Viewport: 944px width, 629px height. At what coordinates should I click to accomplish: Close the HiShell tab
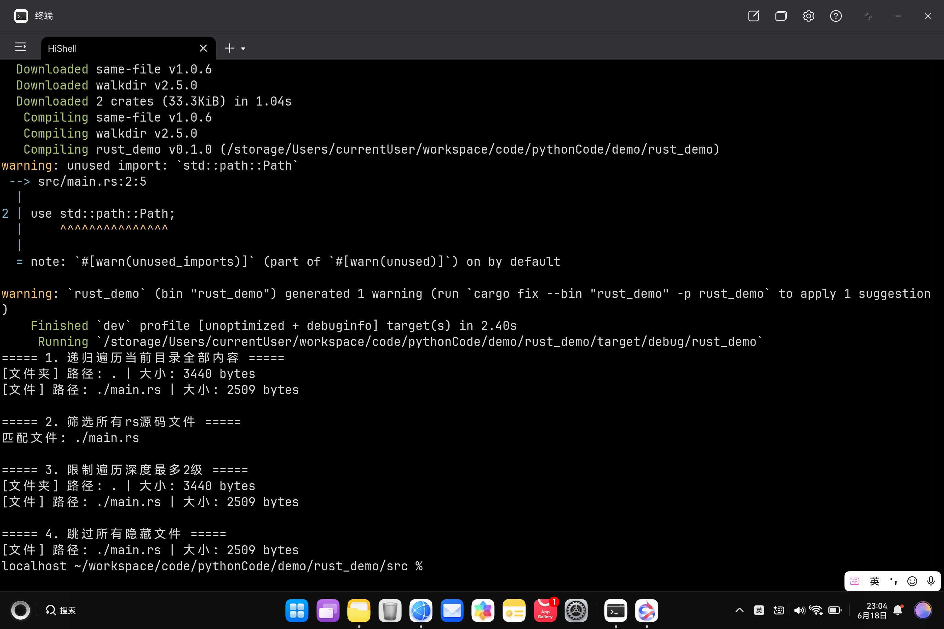203,48
